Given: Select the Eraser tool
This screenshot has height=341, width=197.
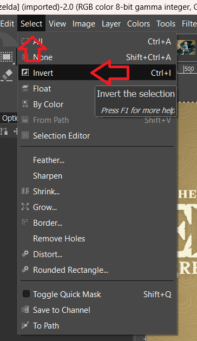Looking at the screenshot, I should (x=7, y=75).
